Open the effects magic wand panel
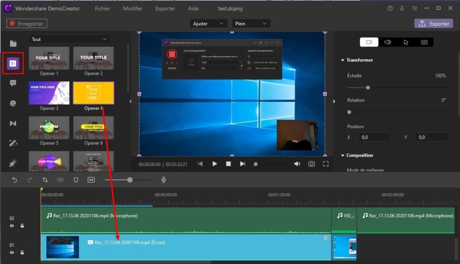 13,143
